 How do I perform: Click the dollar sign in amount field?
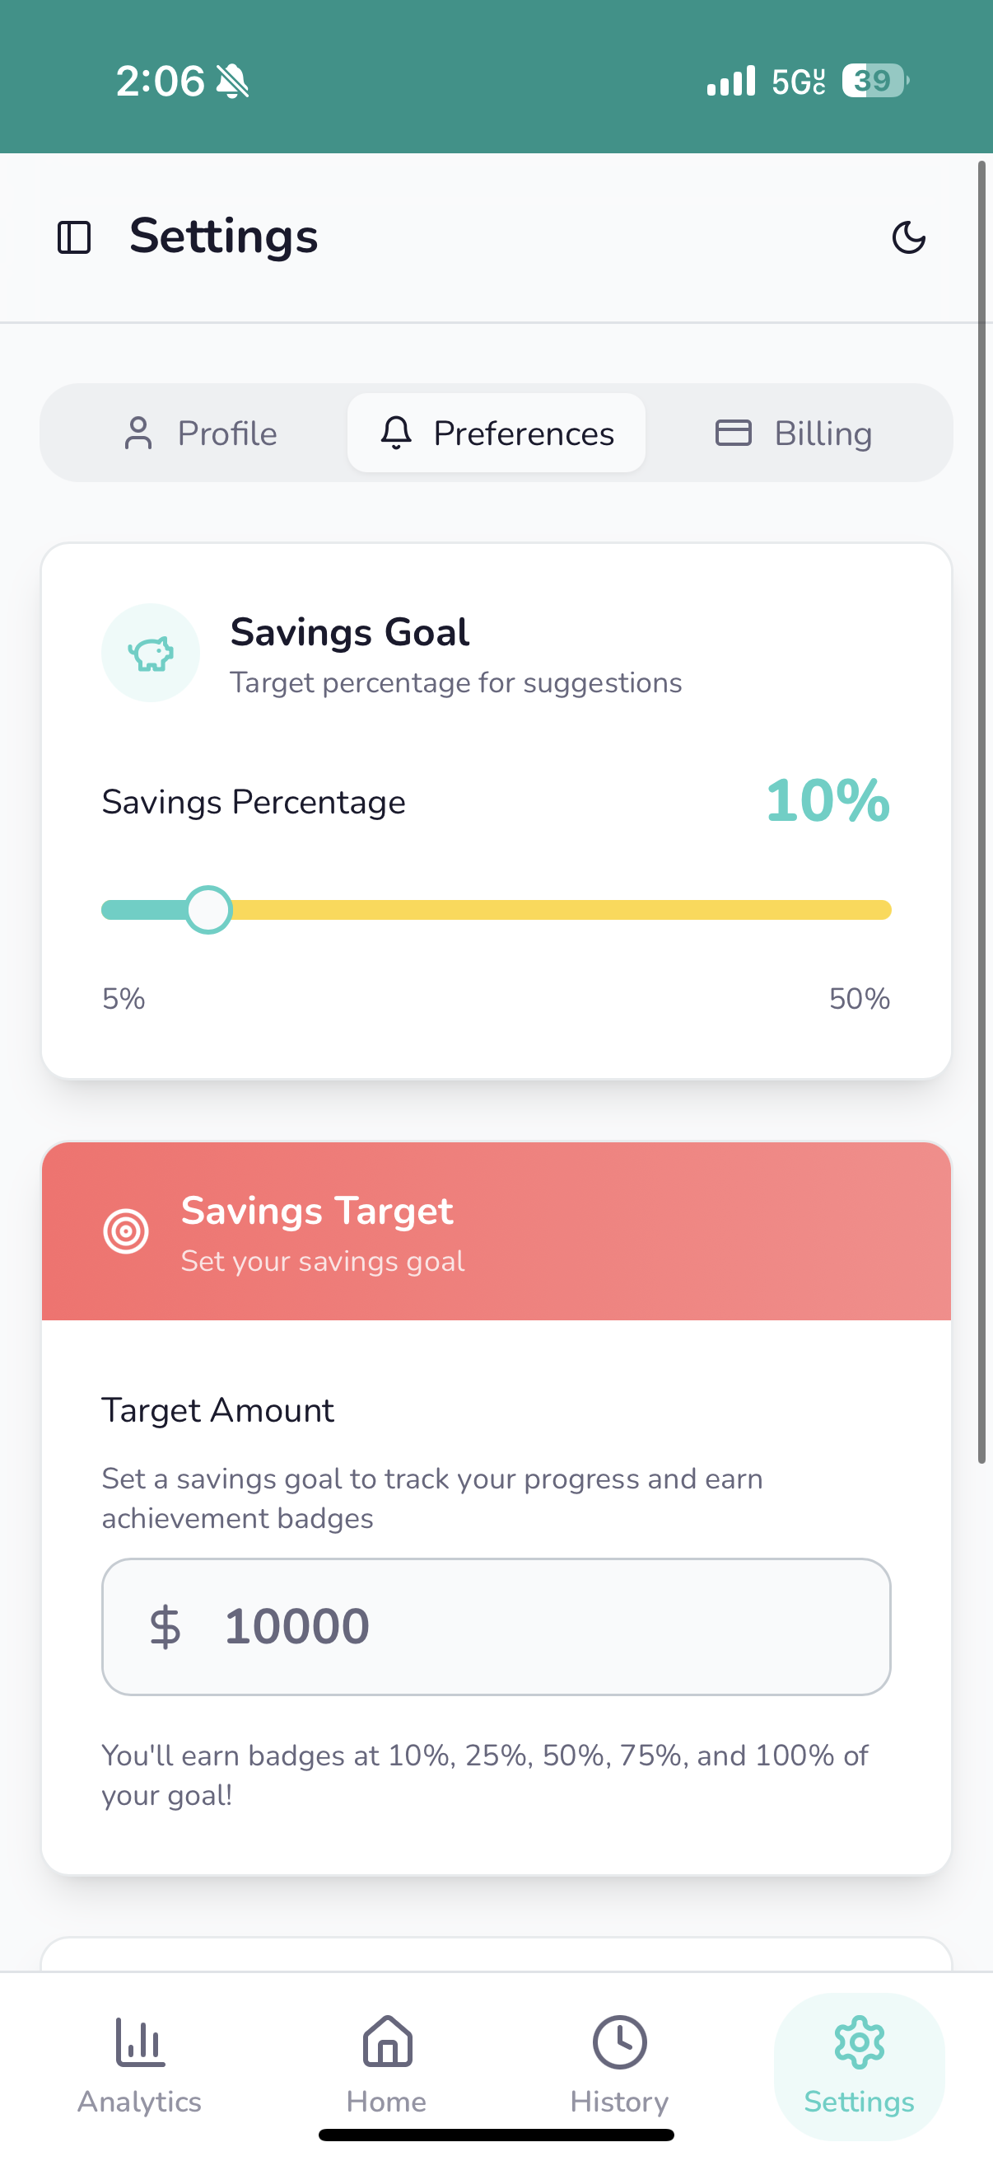click(x=165, y=1627)
